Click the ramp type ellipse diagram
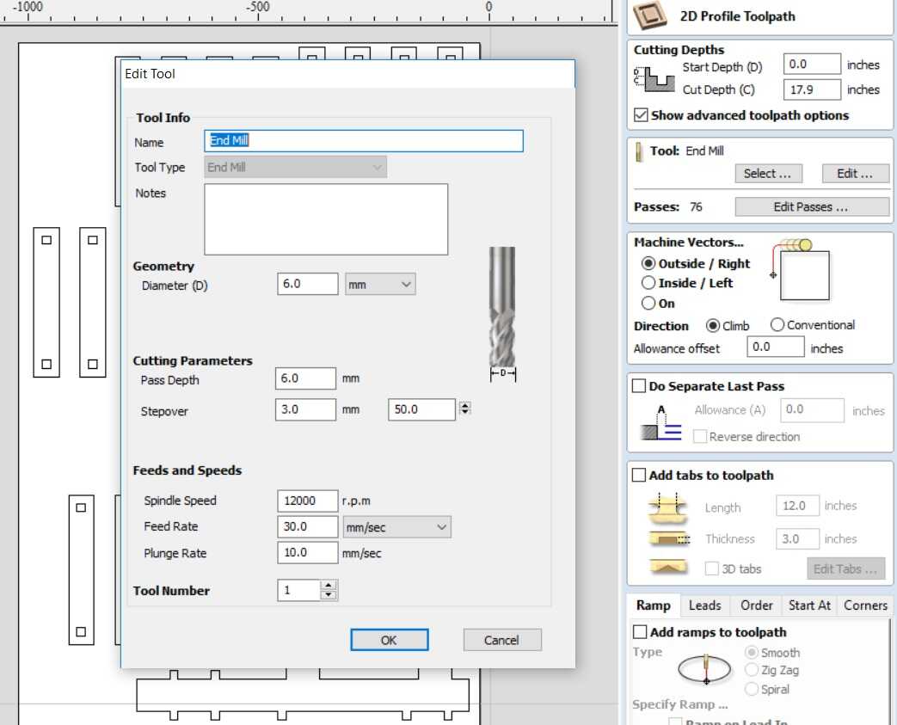Viewport: 897px width, 725px height. pyautogui.click(x=705, y=669)
